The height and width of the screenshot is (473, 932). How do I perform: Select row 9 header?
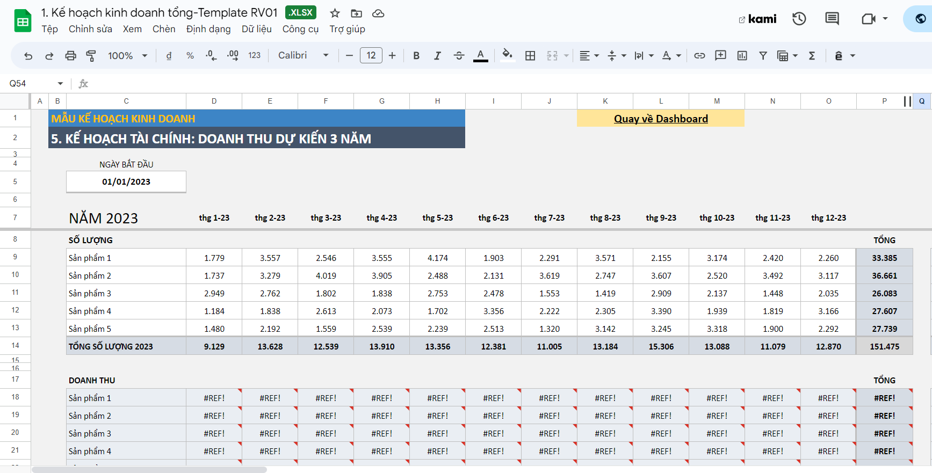tap(15, 257)
